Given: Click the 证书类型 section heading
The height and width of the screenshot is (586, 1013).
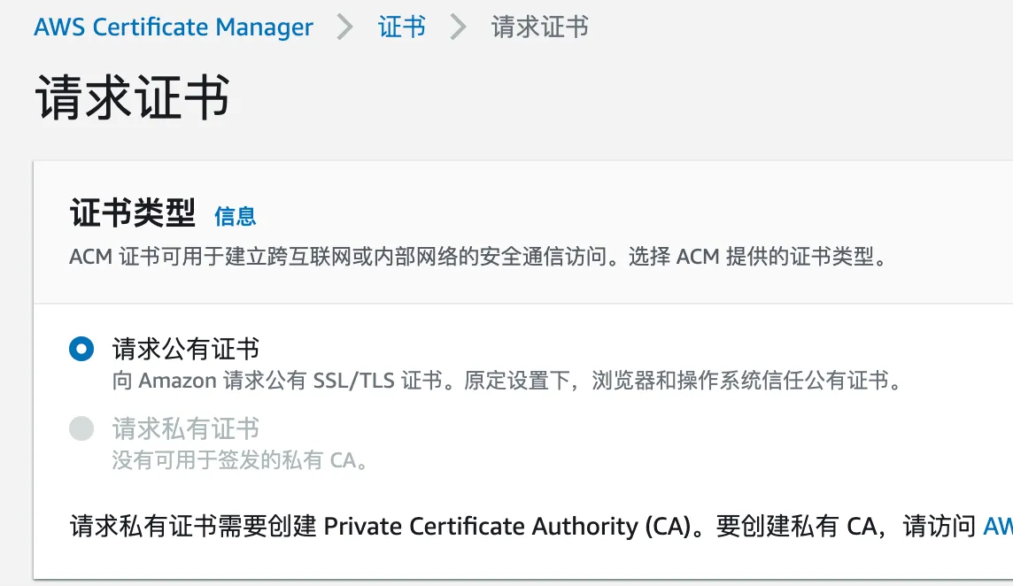Looking at the screenshot, I should pyautogui.click(x=133, y=213).
